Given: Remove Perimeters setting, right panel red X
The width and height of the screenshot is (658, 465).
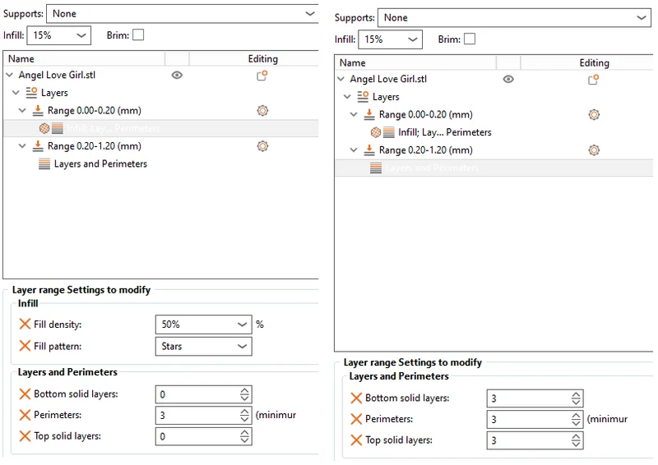Looking at the screenshot, I should (x=356, y=419).
